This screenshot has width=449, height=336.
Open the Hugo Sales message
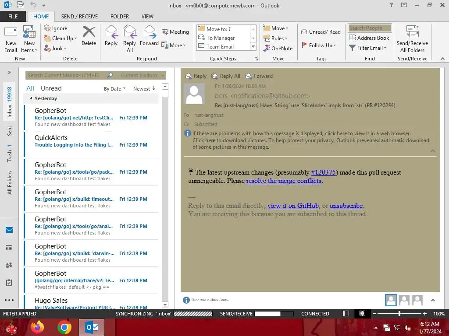pos(91,302)
